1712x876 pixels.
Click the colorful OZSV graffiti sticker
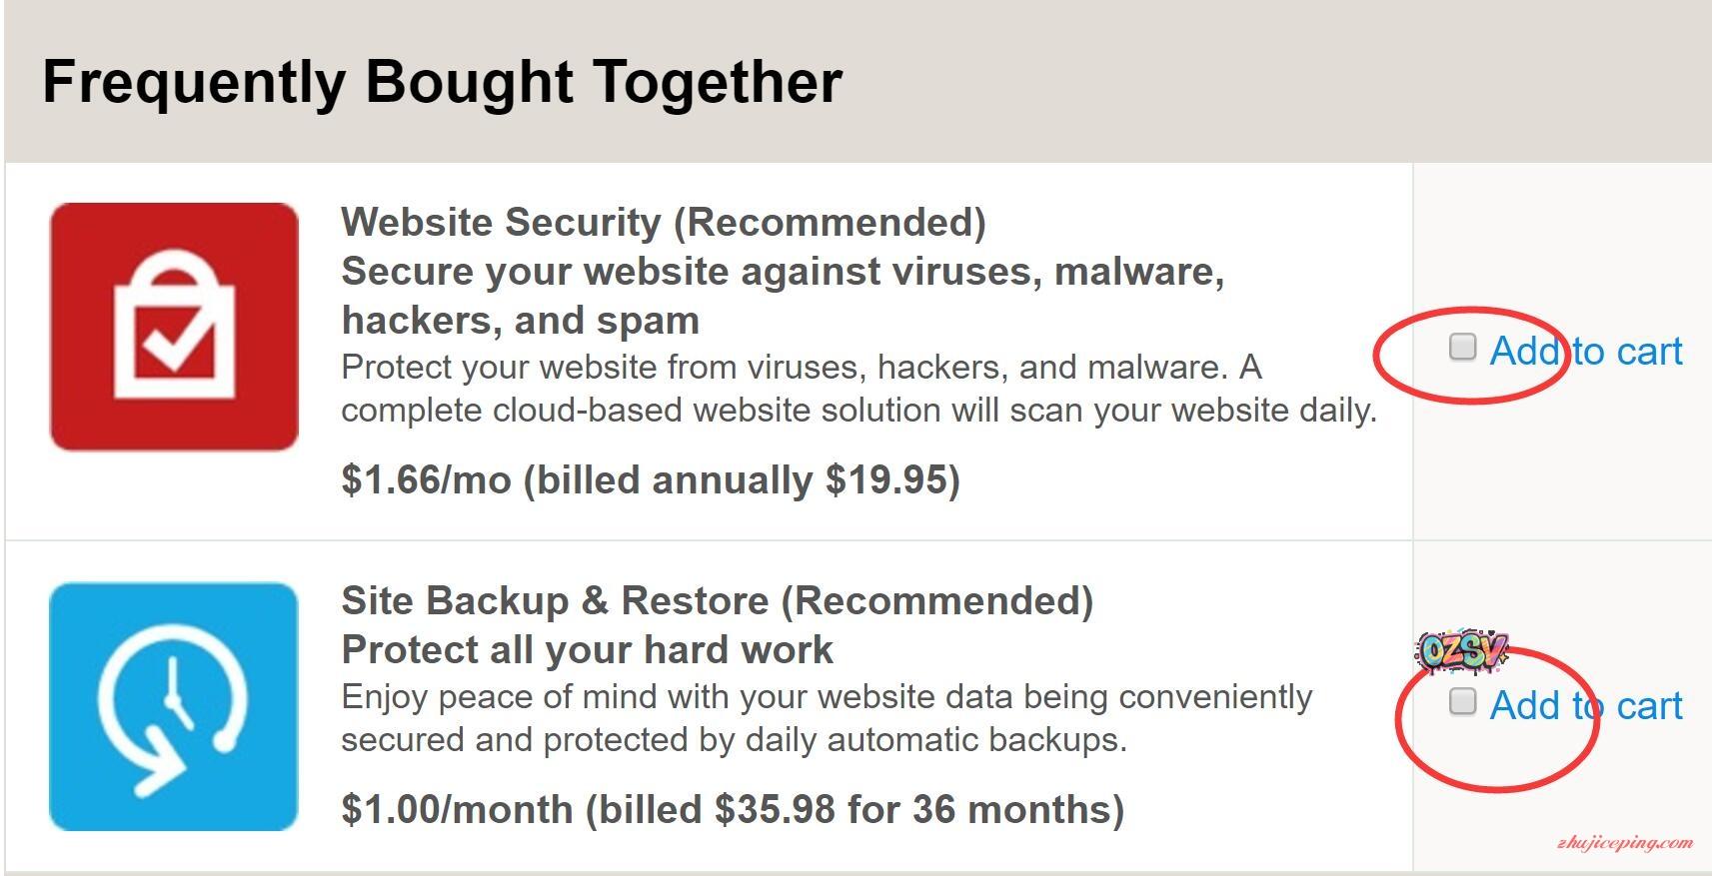coord(1462,651)
